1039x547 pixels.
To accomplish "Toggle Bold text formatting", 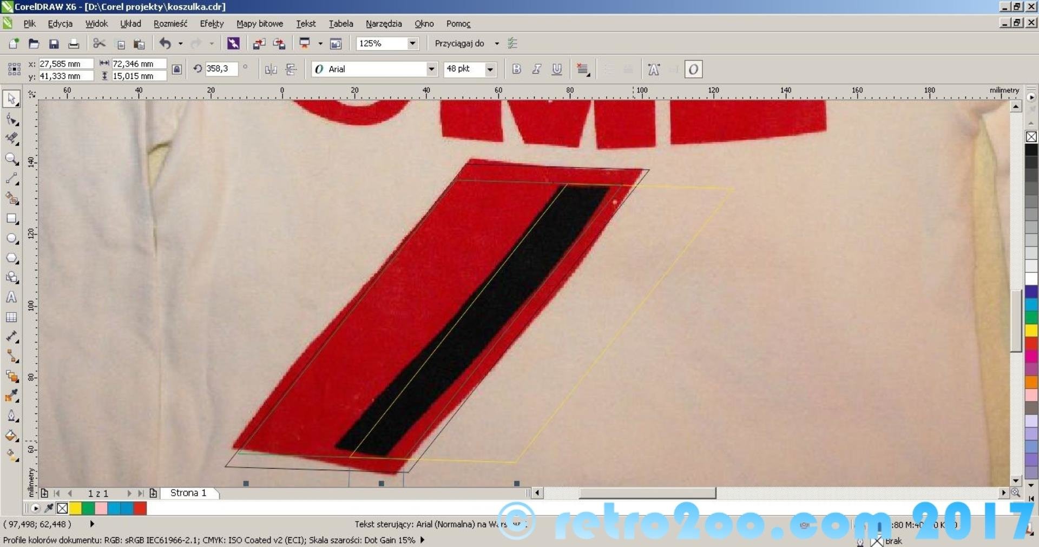I will 516,69.
